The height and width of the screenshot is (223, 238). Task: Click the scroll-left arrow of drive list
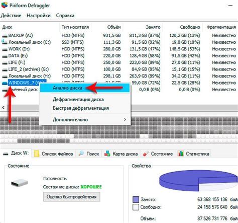tap(3, 107)
